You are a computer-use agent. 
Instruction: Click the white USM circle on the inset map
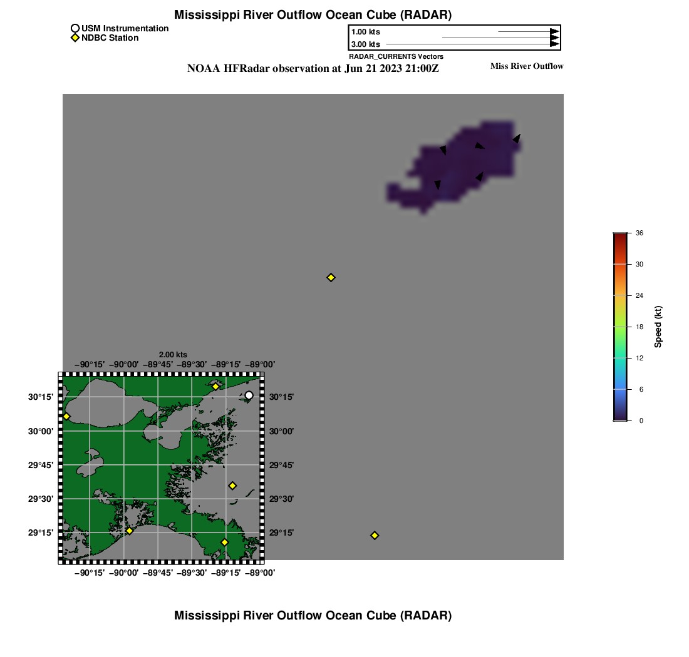[249, 395]
